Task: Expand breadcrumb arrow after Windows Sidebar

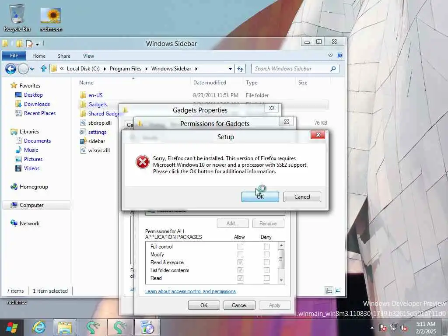Action: pos(196,69)
